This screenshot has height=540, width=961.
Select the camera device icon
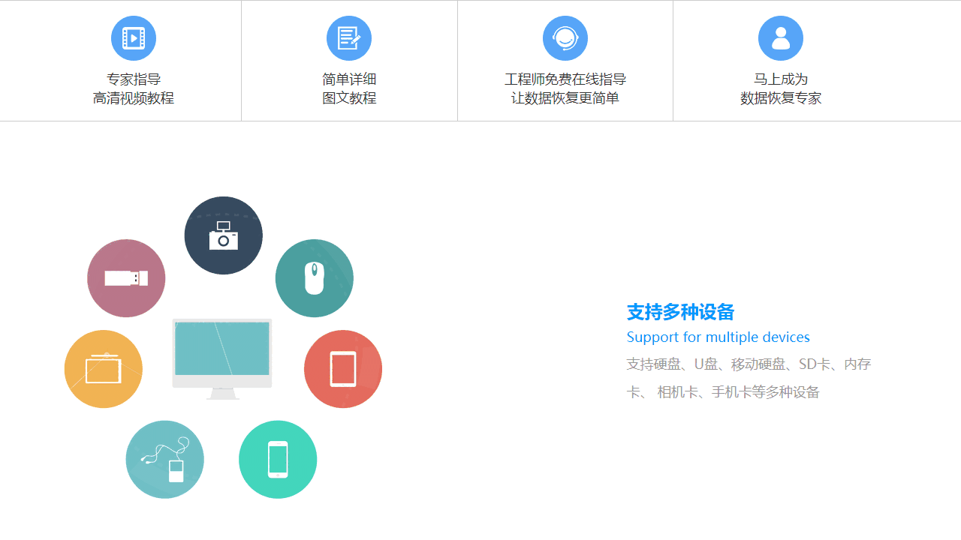point(223,235)
